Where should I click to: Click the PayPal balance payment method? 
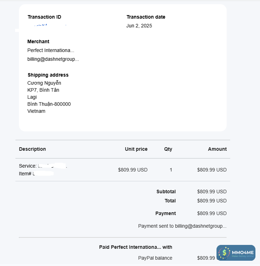[x=155, y=258]
